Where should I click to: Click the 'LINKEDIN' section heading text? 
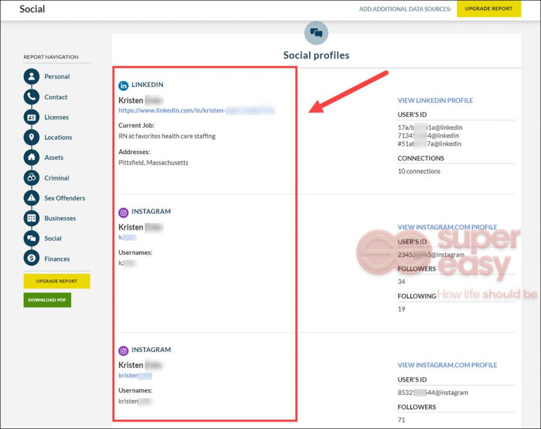pos(147,85)
